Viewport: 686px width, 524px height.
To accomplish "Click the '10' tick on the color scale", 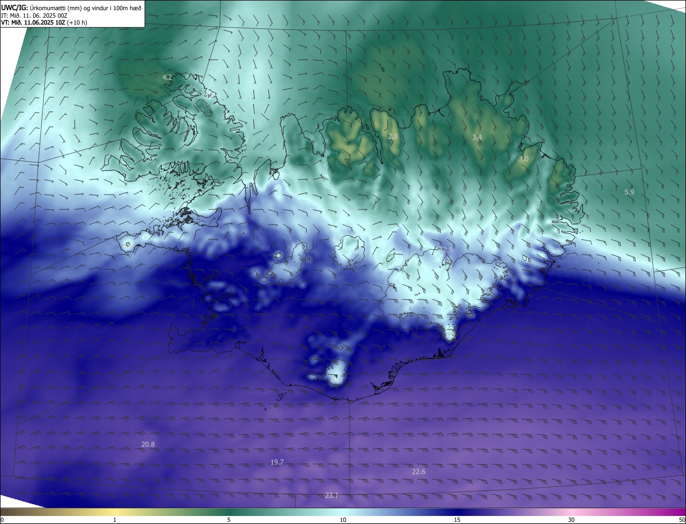I will (x=343, y=520).
